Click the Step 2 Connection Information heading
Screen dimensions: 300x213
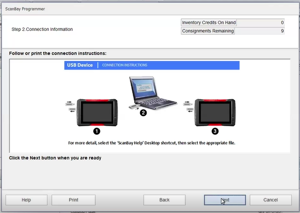pos(42,29)
